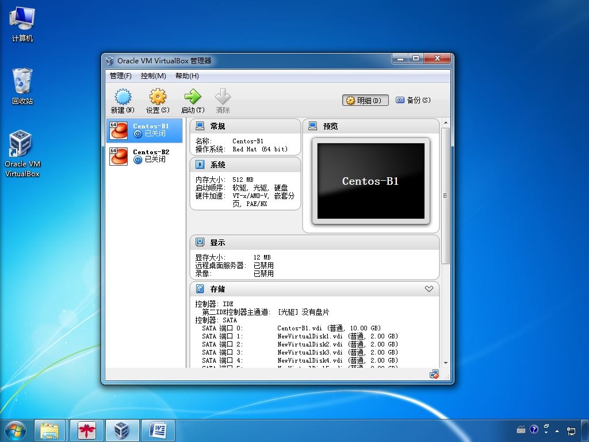Image resolution: width=589 pixels, height=442 pixels.
Task: Click the NewVirtualDisk4.vdi entry
Action: pos(337,360)
